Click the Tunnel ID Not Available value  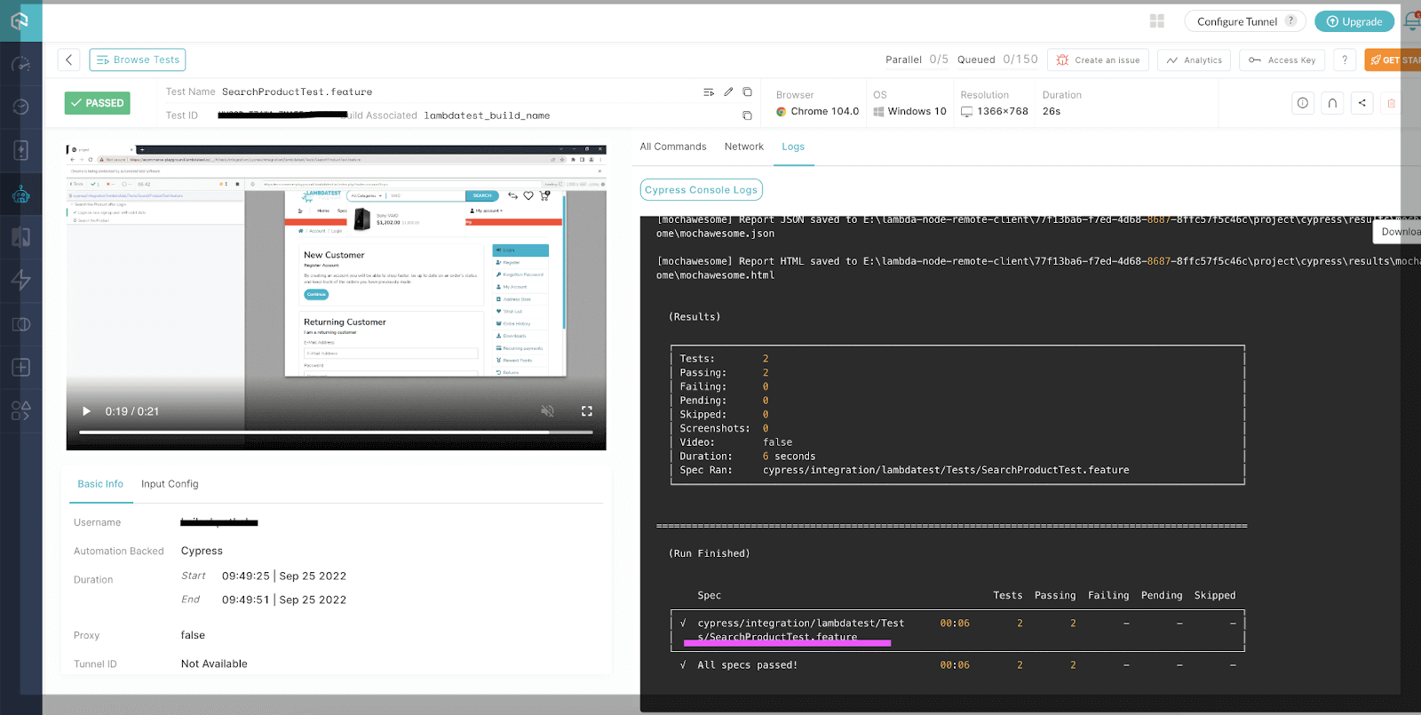pos(214,663)
